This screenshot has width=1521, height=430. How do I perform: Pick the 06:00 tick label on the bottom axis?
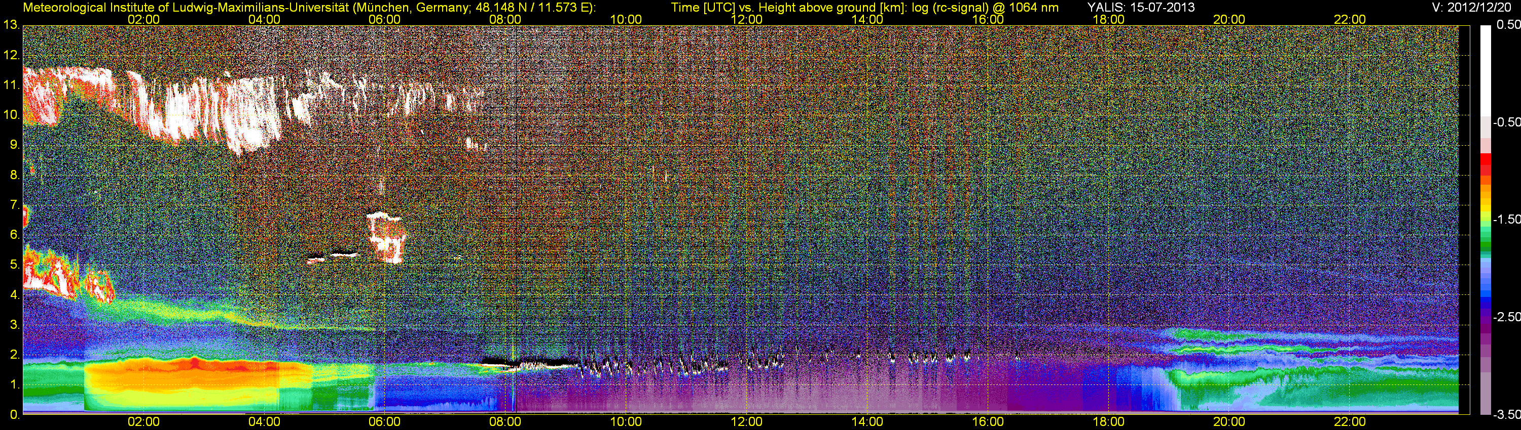[x=384, y=422]
